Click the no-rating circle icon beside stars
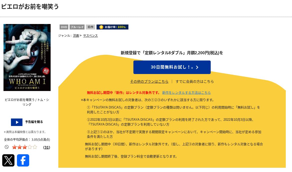292x172 pixels. [7, 147]
